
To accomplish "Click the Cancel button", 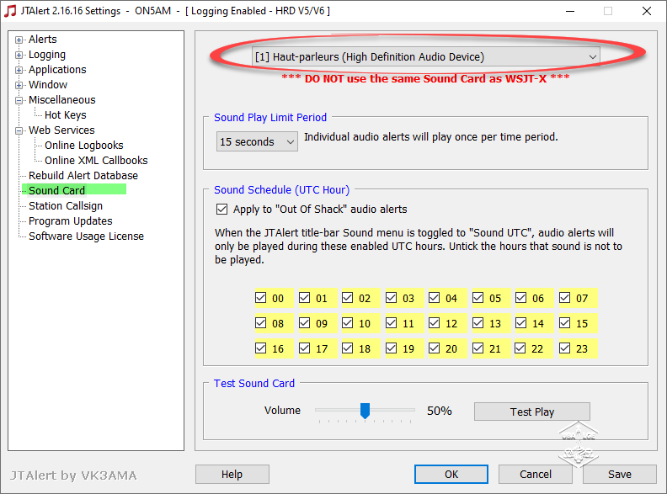I will 535,474.
